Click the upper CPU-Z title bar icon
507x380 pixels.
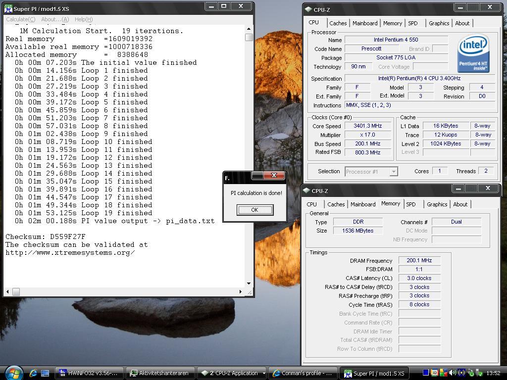pos(308,9)
